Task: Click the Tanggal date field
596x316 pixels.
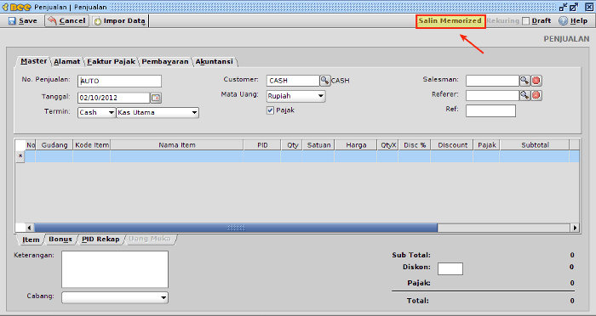Action: tap(113, 98)
